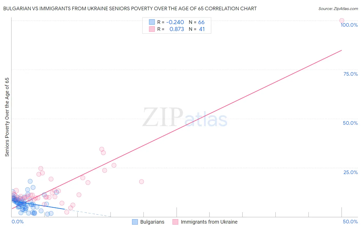Screen dimensions: 361x229
Task: Click the blue Bulgarians legend swatch
Action: [x=135, y=222]
